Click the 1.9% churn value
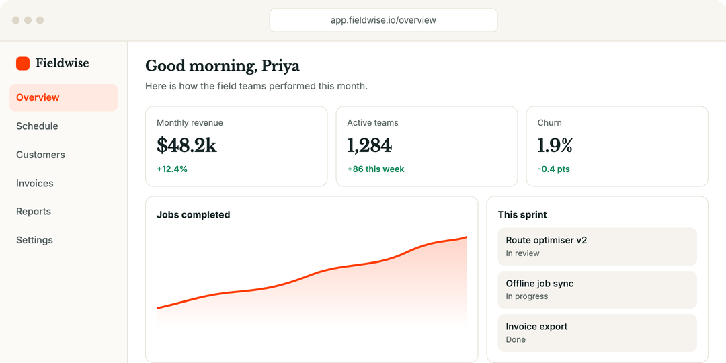The image size is (726, 363). [555, 145]
